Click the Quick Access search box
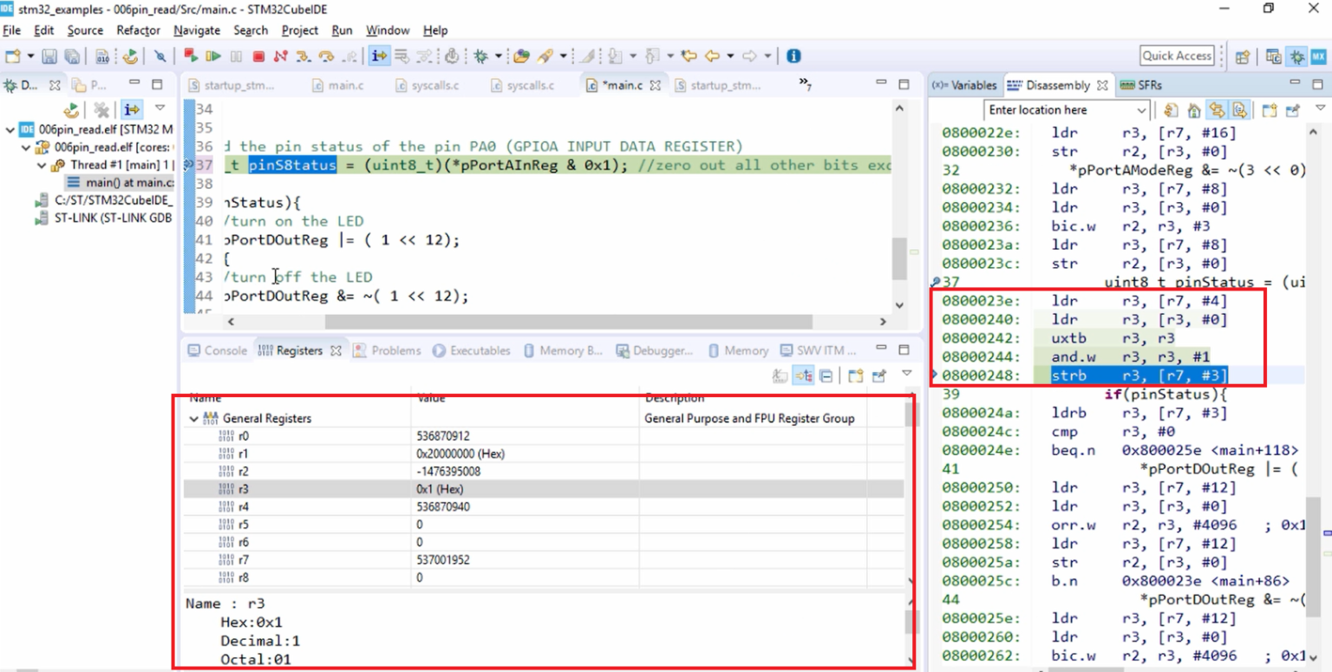This screenshot has width=1332, height=672. pos(1177,55)
